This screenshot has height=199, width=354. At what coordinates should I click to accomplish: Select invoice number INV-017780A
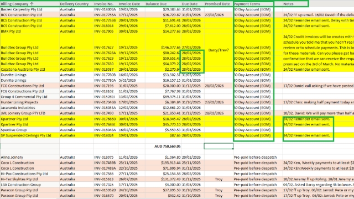click(106, 80)
